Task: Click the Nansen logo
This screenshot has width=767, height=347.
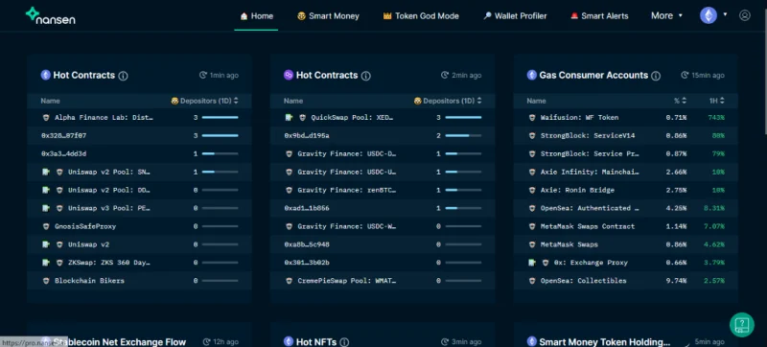Action: [x=51, y=15]
